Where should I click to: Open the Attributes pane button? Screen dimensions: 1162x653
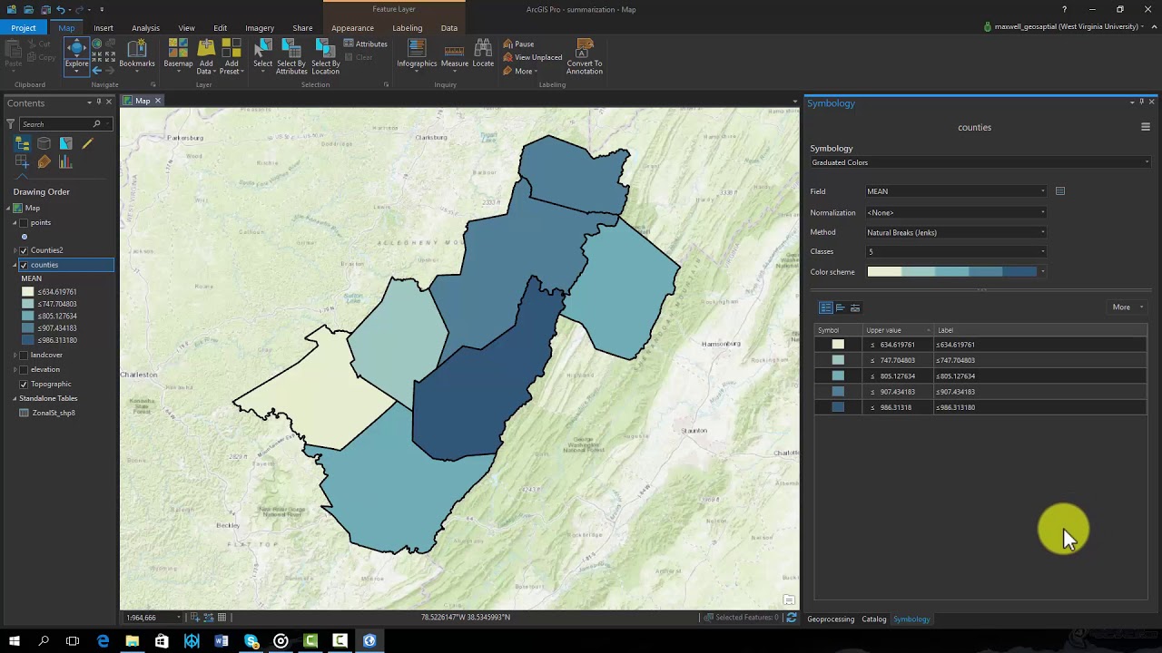366,44
